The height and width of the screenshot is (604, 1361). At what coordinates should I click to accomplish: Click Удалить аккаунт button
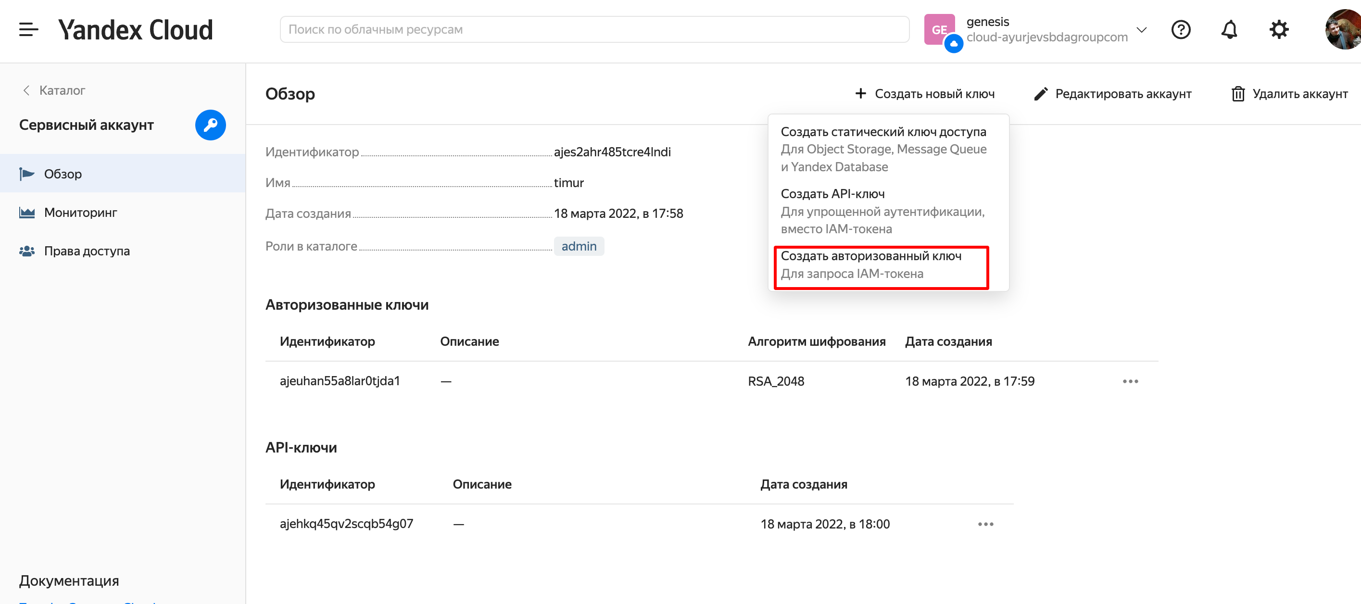pos(1289,93)
